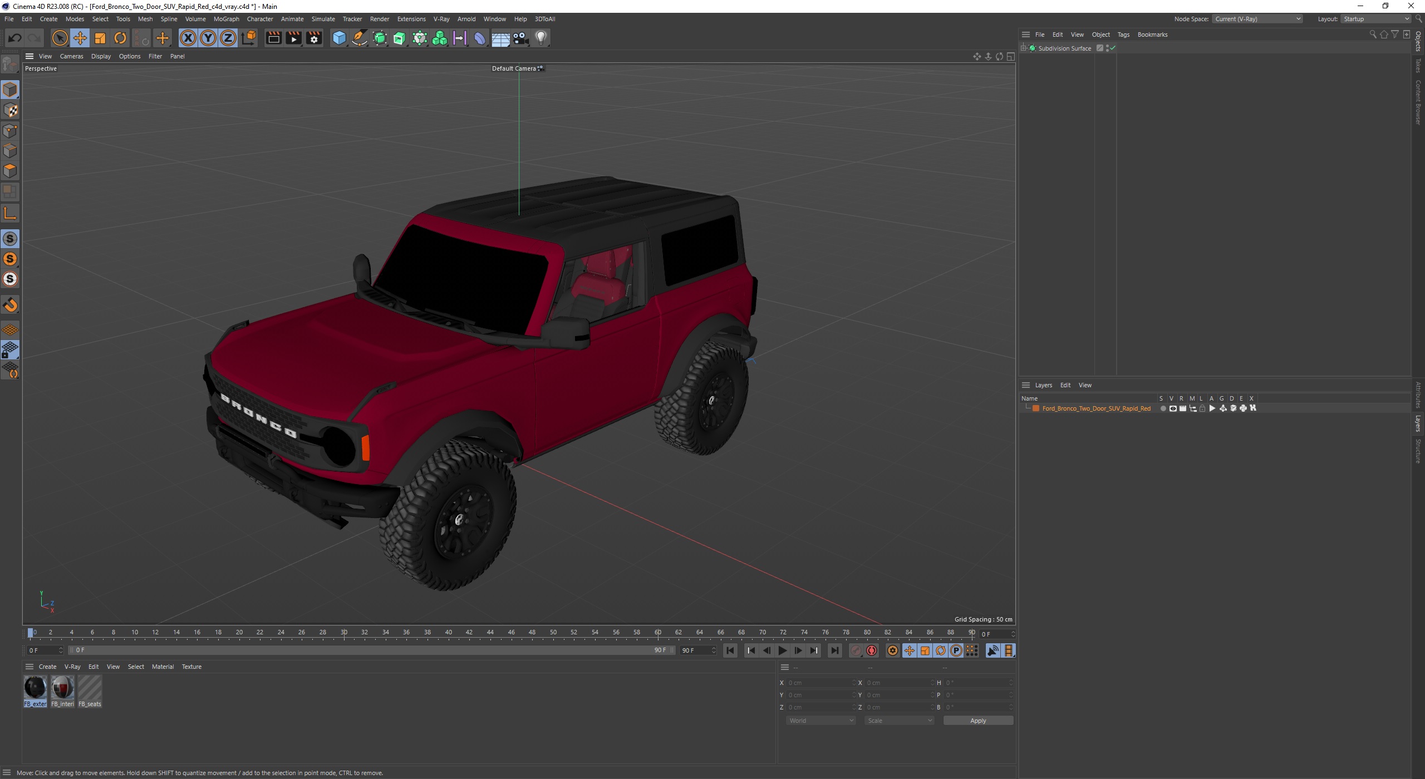This screenshot has width=1425, height=779.
Task: Open the Scale mode dropdown
Action: click(x=899, y=721)
